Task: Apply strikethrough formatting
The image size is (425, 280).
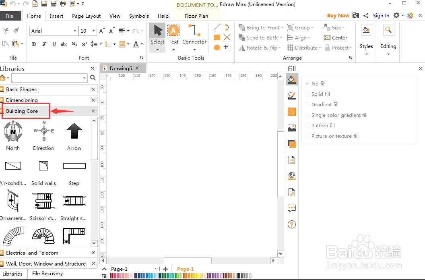Action: pos(64,44)
